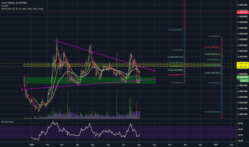Click the 17:45:15 countdown label
Image resolution: width=249 pixels, height=147 pixels.
pyautogui.click(x=244, y=80)
